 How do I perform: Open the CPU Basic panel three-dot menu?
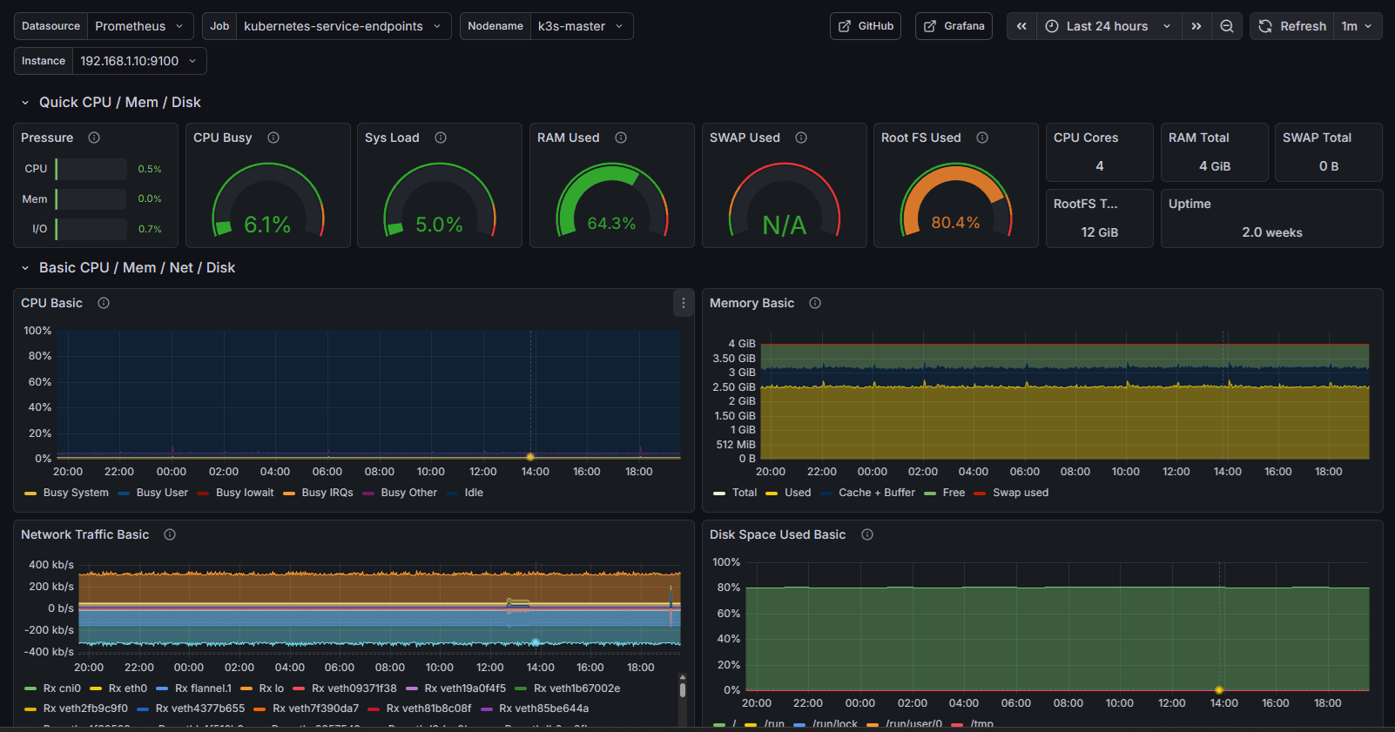pos(684,303)
